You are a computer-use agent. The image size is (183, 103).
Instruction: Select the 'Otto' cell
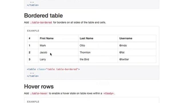98,45
